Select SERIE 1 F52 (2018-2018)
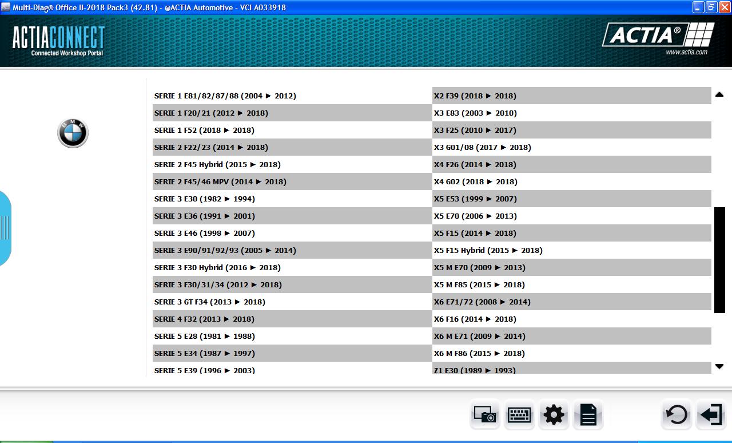Viewport: 732px width, 443px height. (292, 130)
